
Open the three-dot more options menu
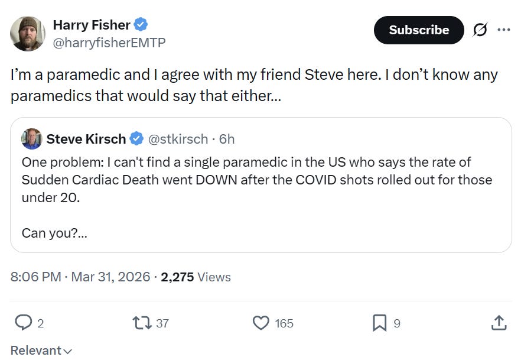(x=504, y=30)
